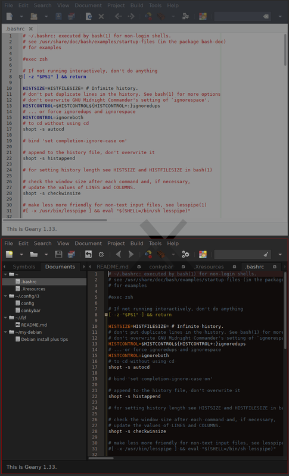Open the Project menu in dark Geany window

pyautogui.click(x=116, y=243)
